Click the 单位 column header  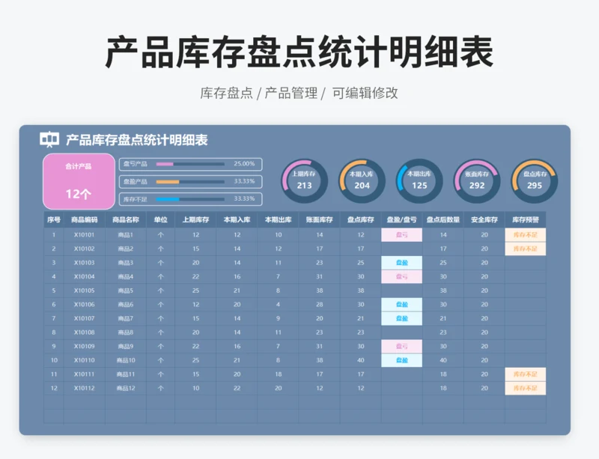[161, 219]
